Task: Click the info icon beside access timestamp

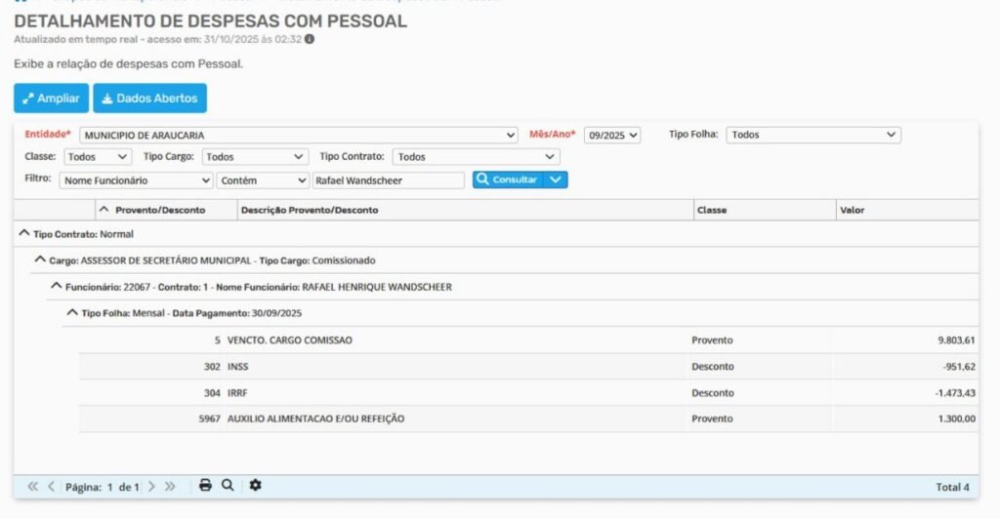Action: (x=310, y=39)
